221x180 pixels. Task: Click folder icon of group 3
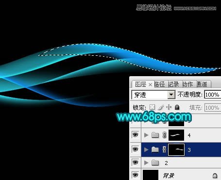pyautogui.click(x=155, y=149)
